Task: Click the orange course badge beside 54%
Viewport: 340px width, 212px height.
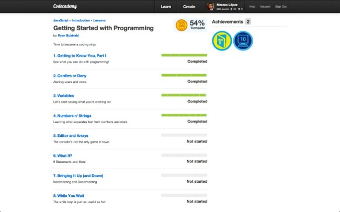Action: (182, 25)
